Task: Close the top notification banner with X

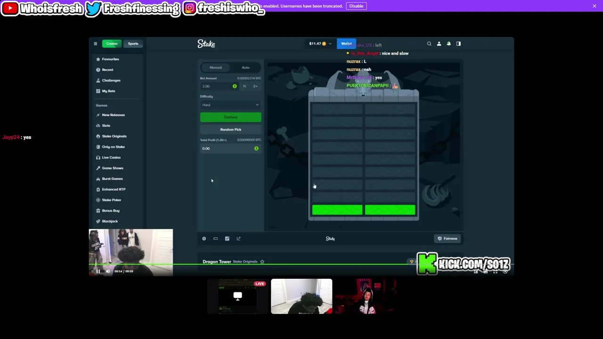Action: pos(595,6)
